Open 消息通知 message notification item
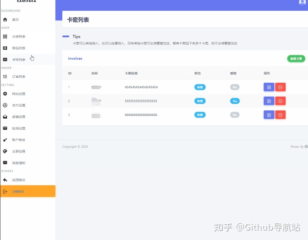This screenshot has width=308, height=240. (19, 163)
